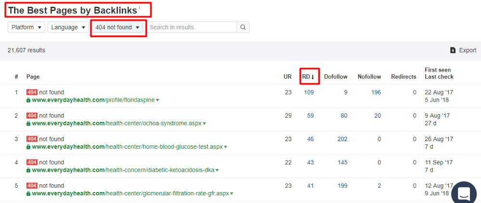Expand the caret after diabetic-ketoacidosis-dka URL
481x203 pixels.
(x=217, y=170)
